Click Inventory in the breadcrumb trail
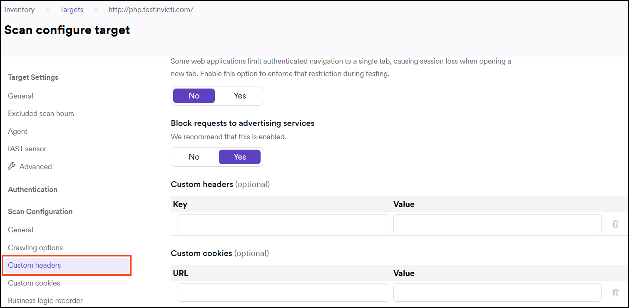The image size is (629, 308). pyautogui.click(x=19, y=9)
